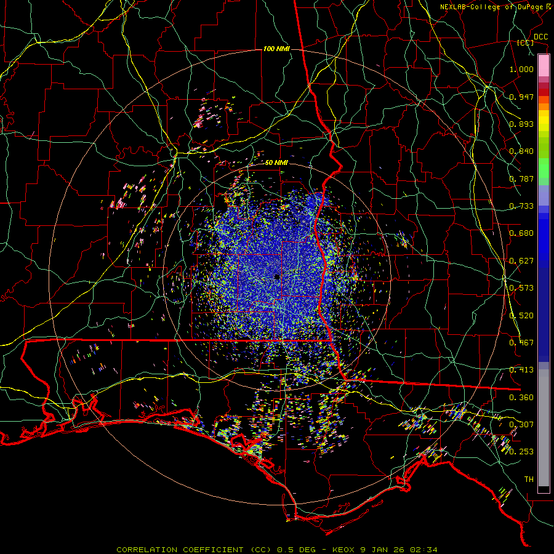Select the 0.413 scale value
Viewport: 554px width, 554px height.
pos(521,370)
